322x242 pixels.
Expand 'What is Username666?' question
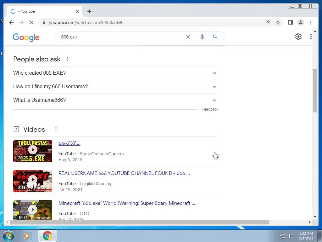click(x=115, y=100)
